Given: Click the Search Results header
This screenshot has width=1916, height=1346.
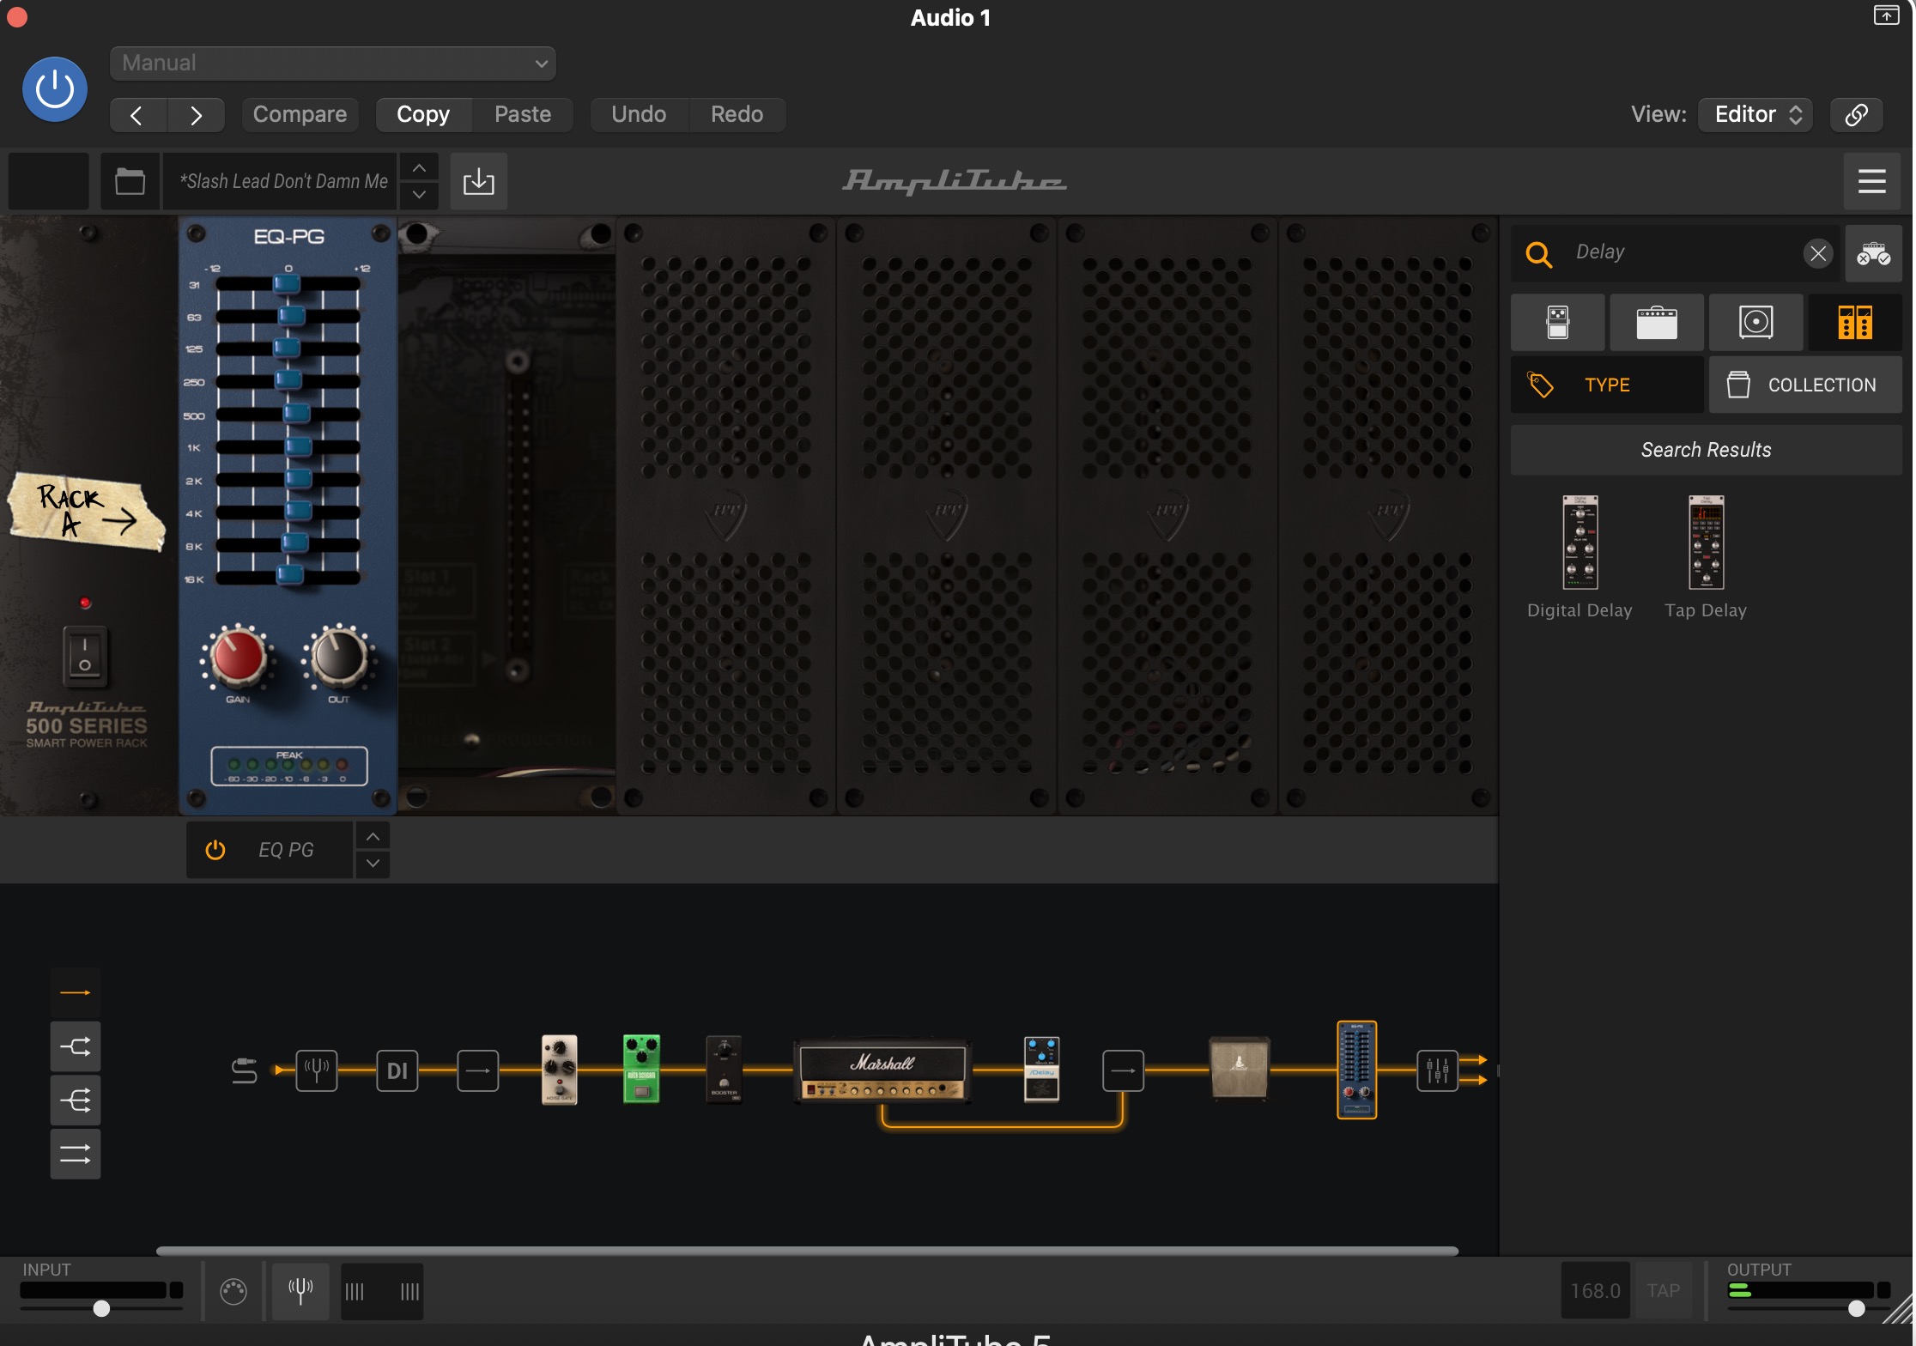Looking at the screenshot, I should [1707, 450].
